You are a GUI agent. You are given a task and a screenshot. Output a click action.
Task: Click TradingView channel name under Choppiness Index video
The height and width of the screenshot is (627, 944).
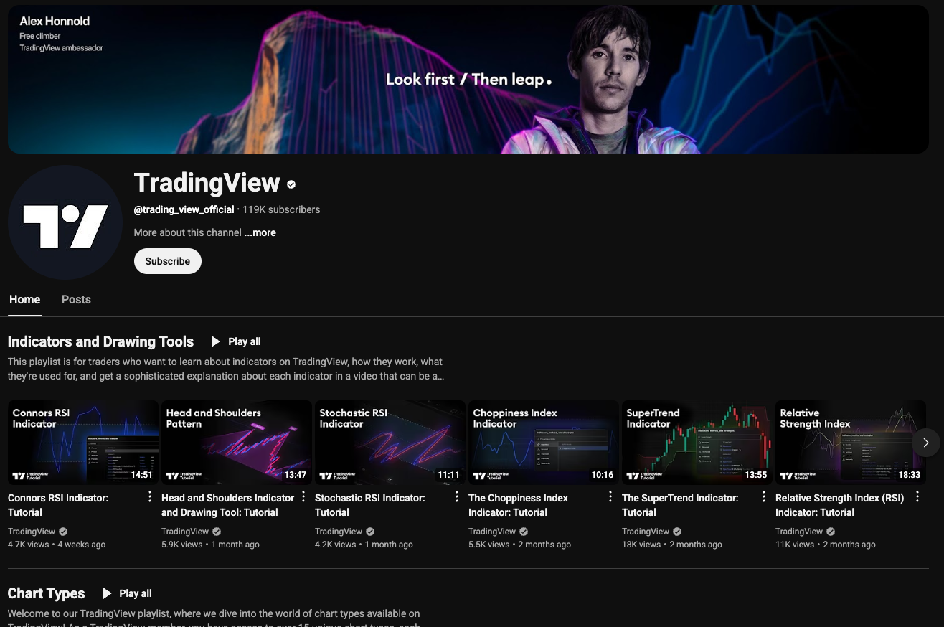click(492, 532)
